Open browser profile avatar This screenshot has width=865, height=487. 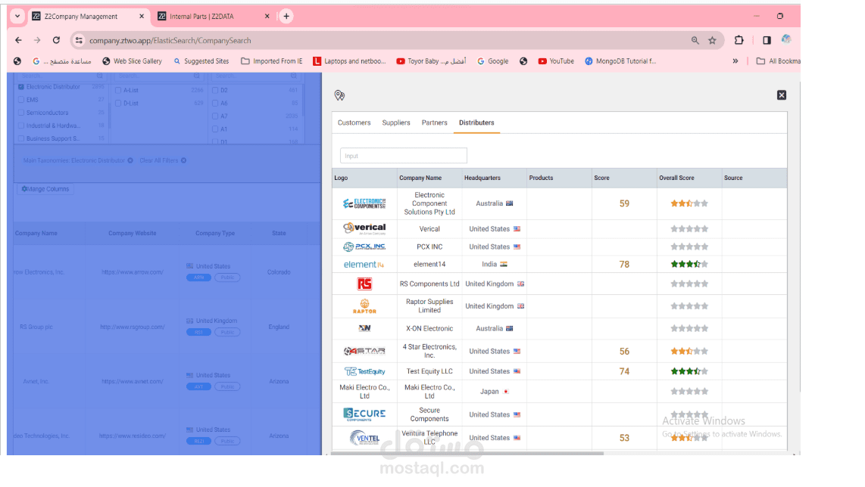786,39
